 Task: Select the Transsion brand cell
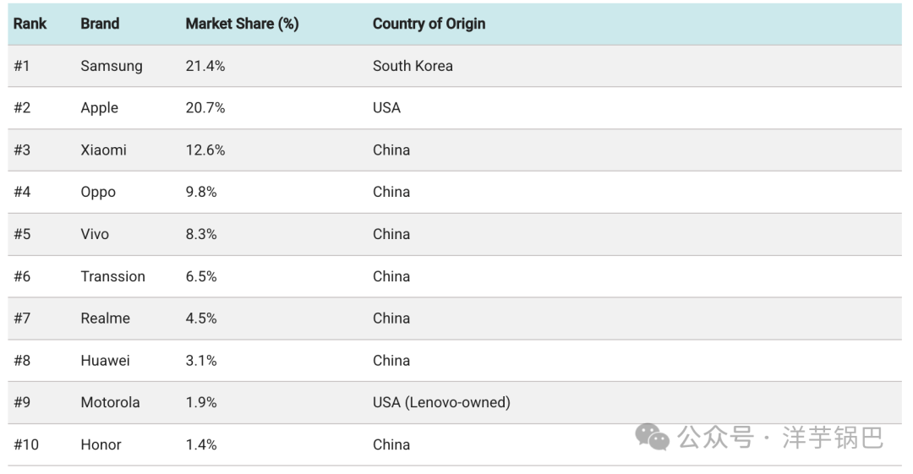tap(112, 276)
